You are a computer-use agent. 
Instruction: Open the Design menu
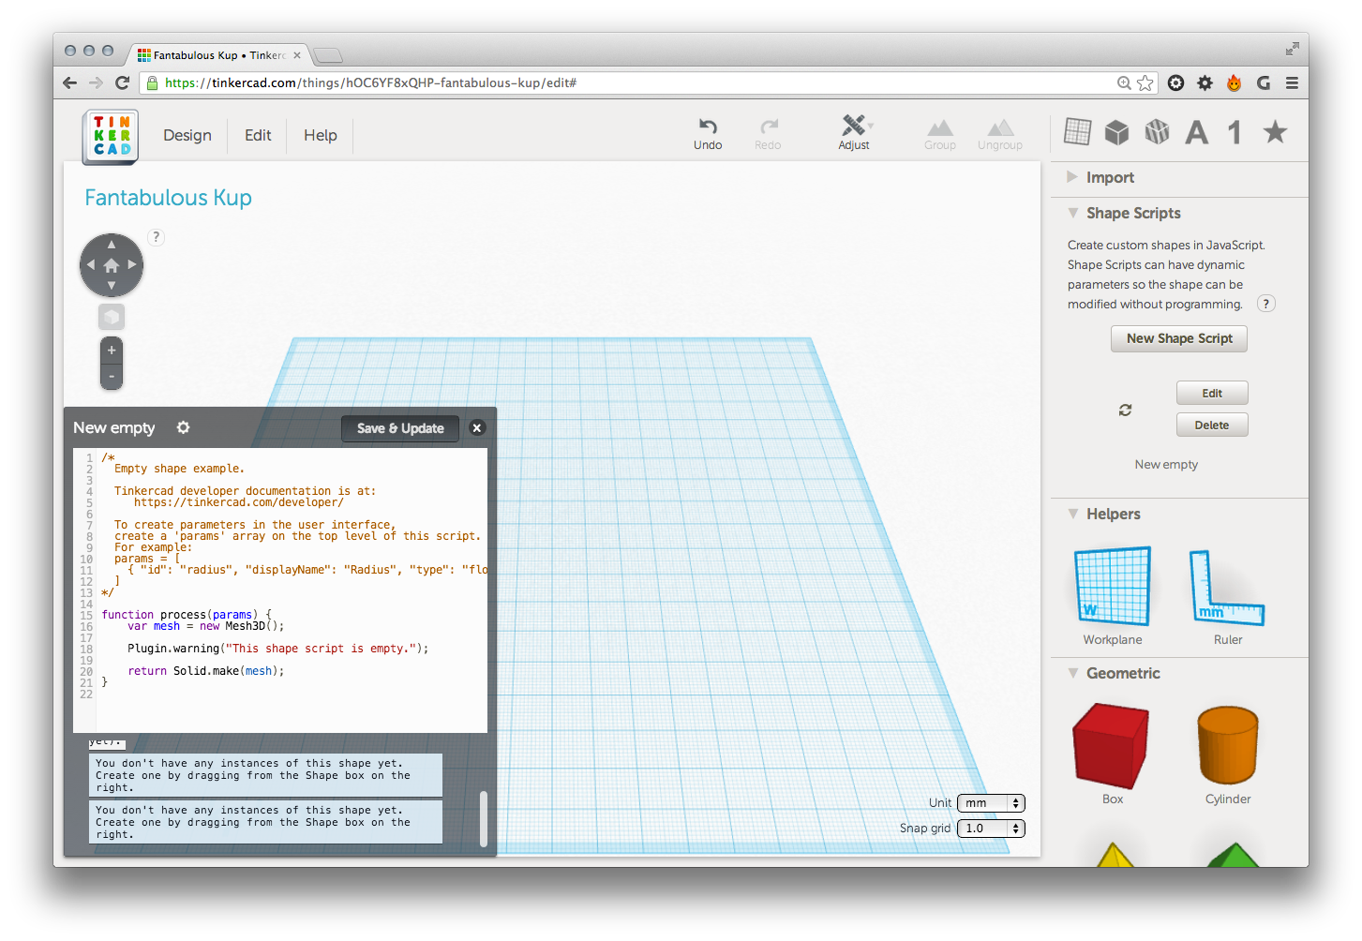187,135
